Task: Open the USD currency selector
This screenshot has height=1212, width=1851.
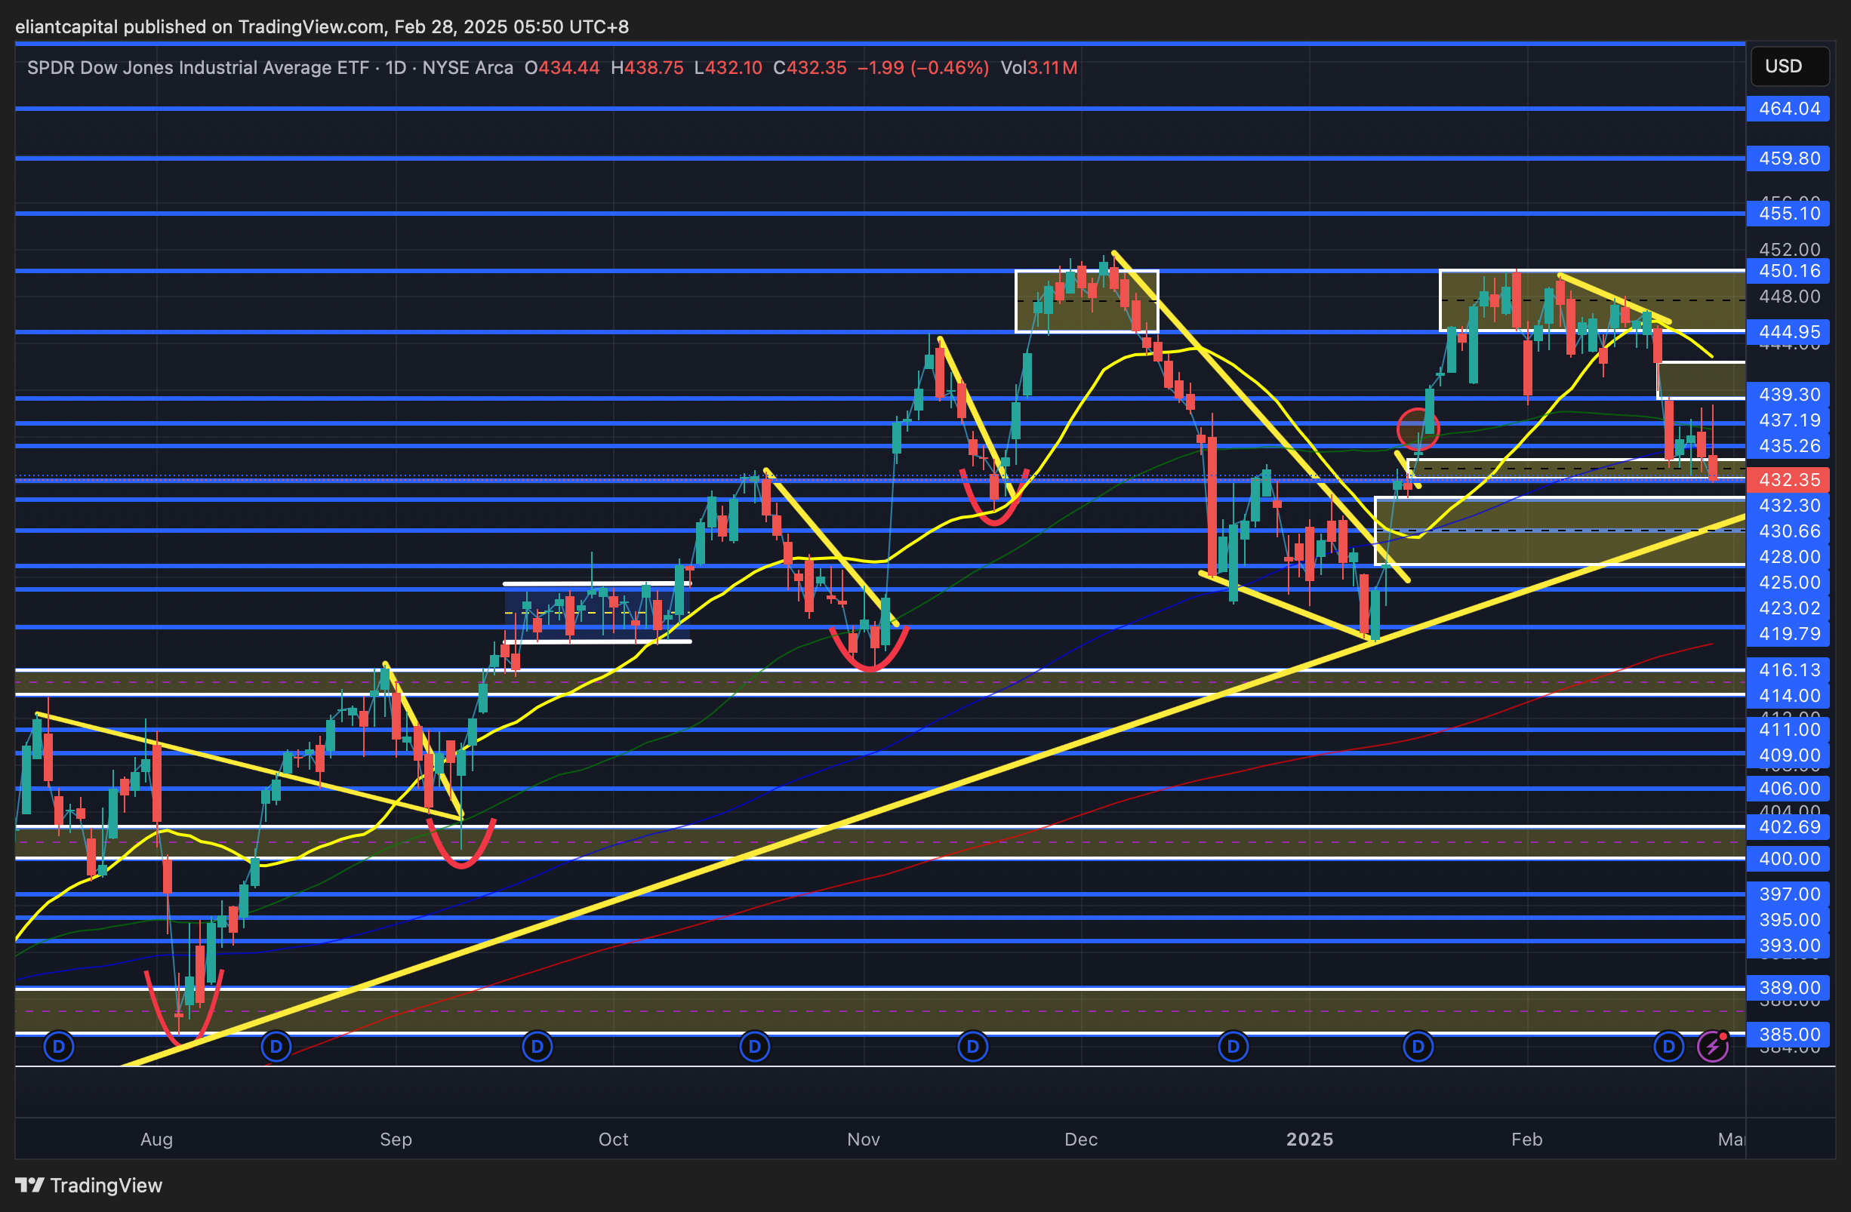Action: pos(1790,66)
